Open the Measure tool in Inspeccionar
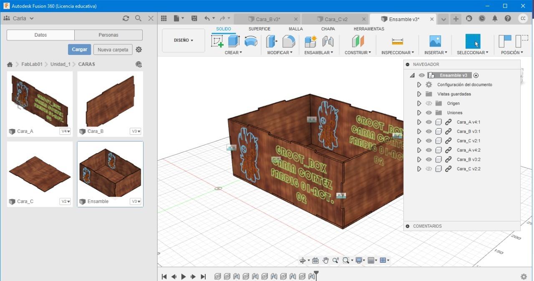 pyautogui.click(x=397, y=41)
